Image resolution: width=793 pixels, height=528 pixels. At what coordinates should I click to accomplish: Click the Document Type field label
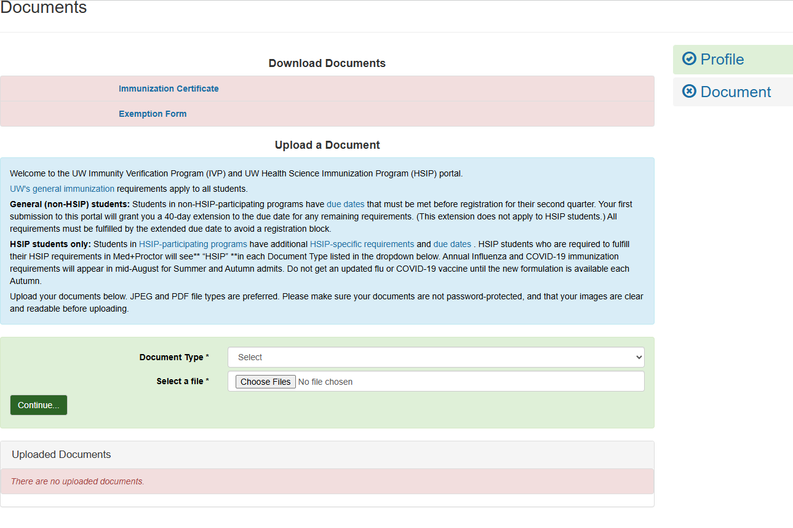[x=174, y=357]
